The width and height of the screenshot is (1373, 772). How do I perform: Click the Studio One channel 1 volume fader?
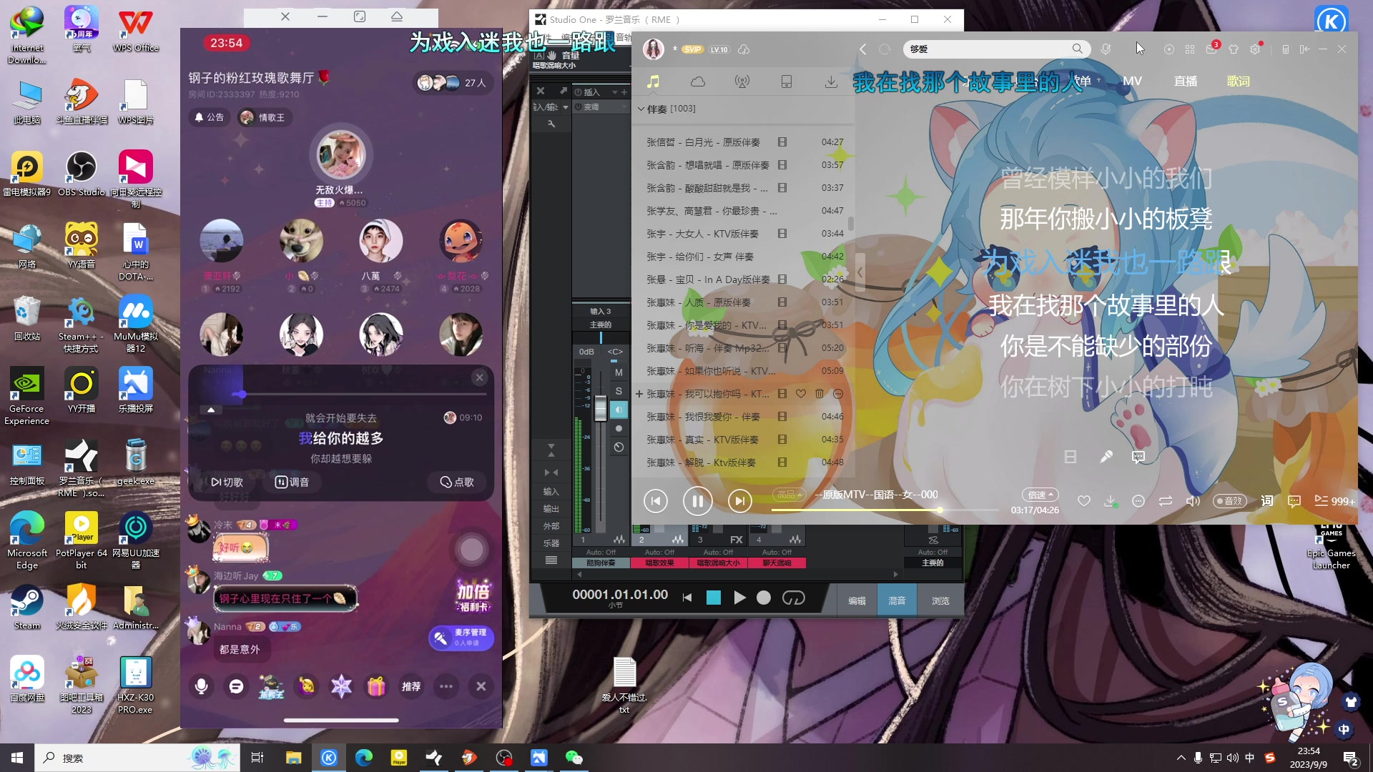click(601, 409)
